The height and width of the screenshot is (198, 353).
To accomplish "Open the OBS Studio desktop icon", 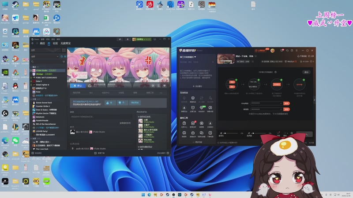I will pyautogui.click(x=5, y=154).
